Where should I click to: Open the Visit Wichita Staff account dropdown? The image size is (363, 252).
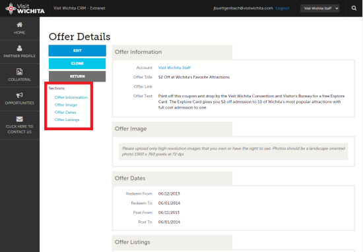coord(319,9)
